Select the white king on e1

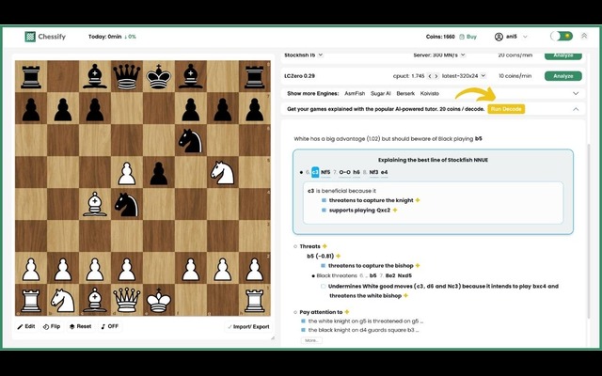tap(159, 300)
